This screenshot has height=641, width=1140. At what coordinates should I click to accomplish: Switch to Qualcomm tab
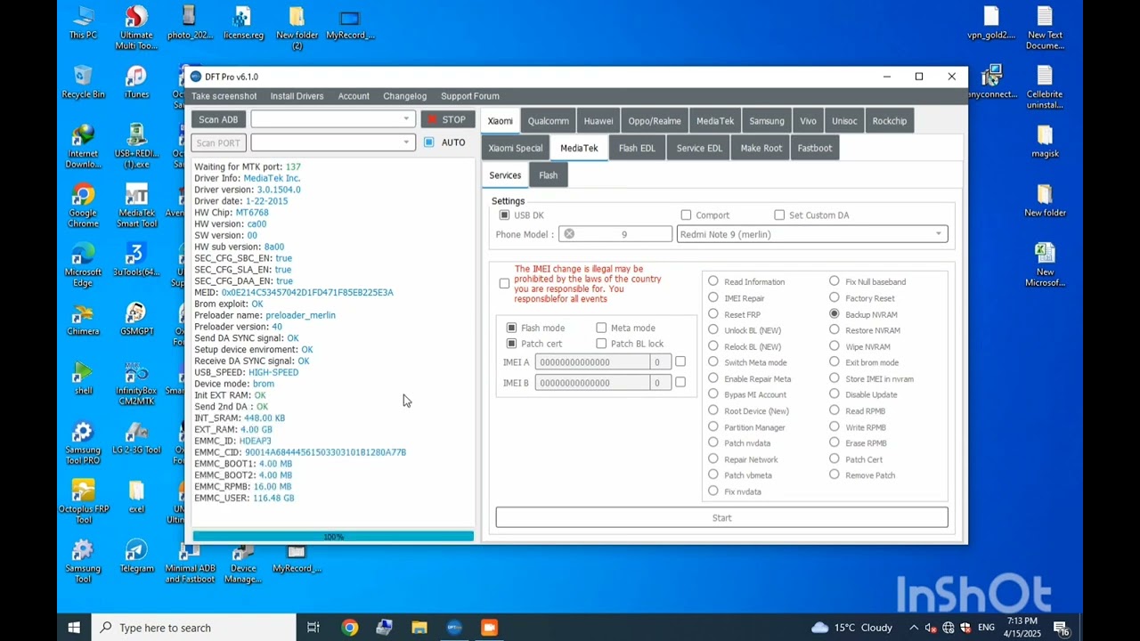(x=548, y=121)
